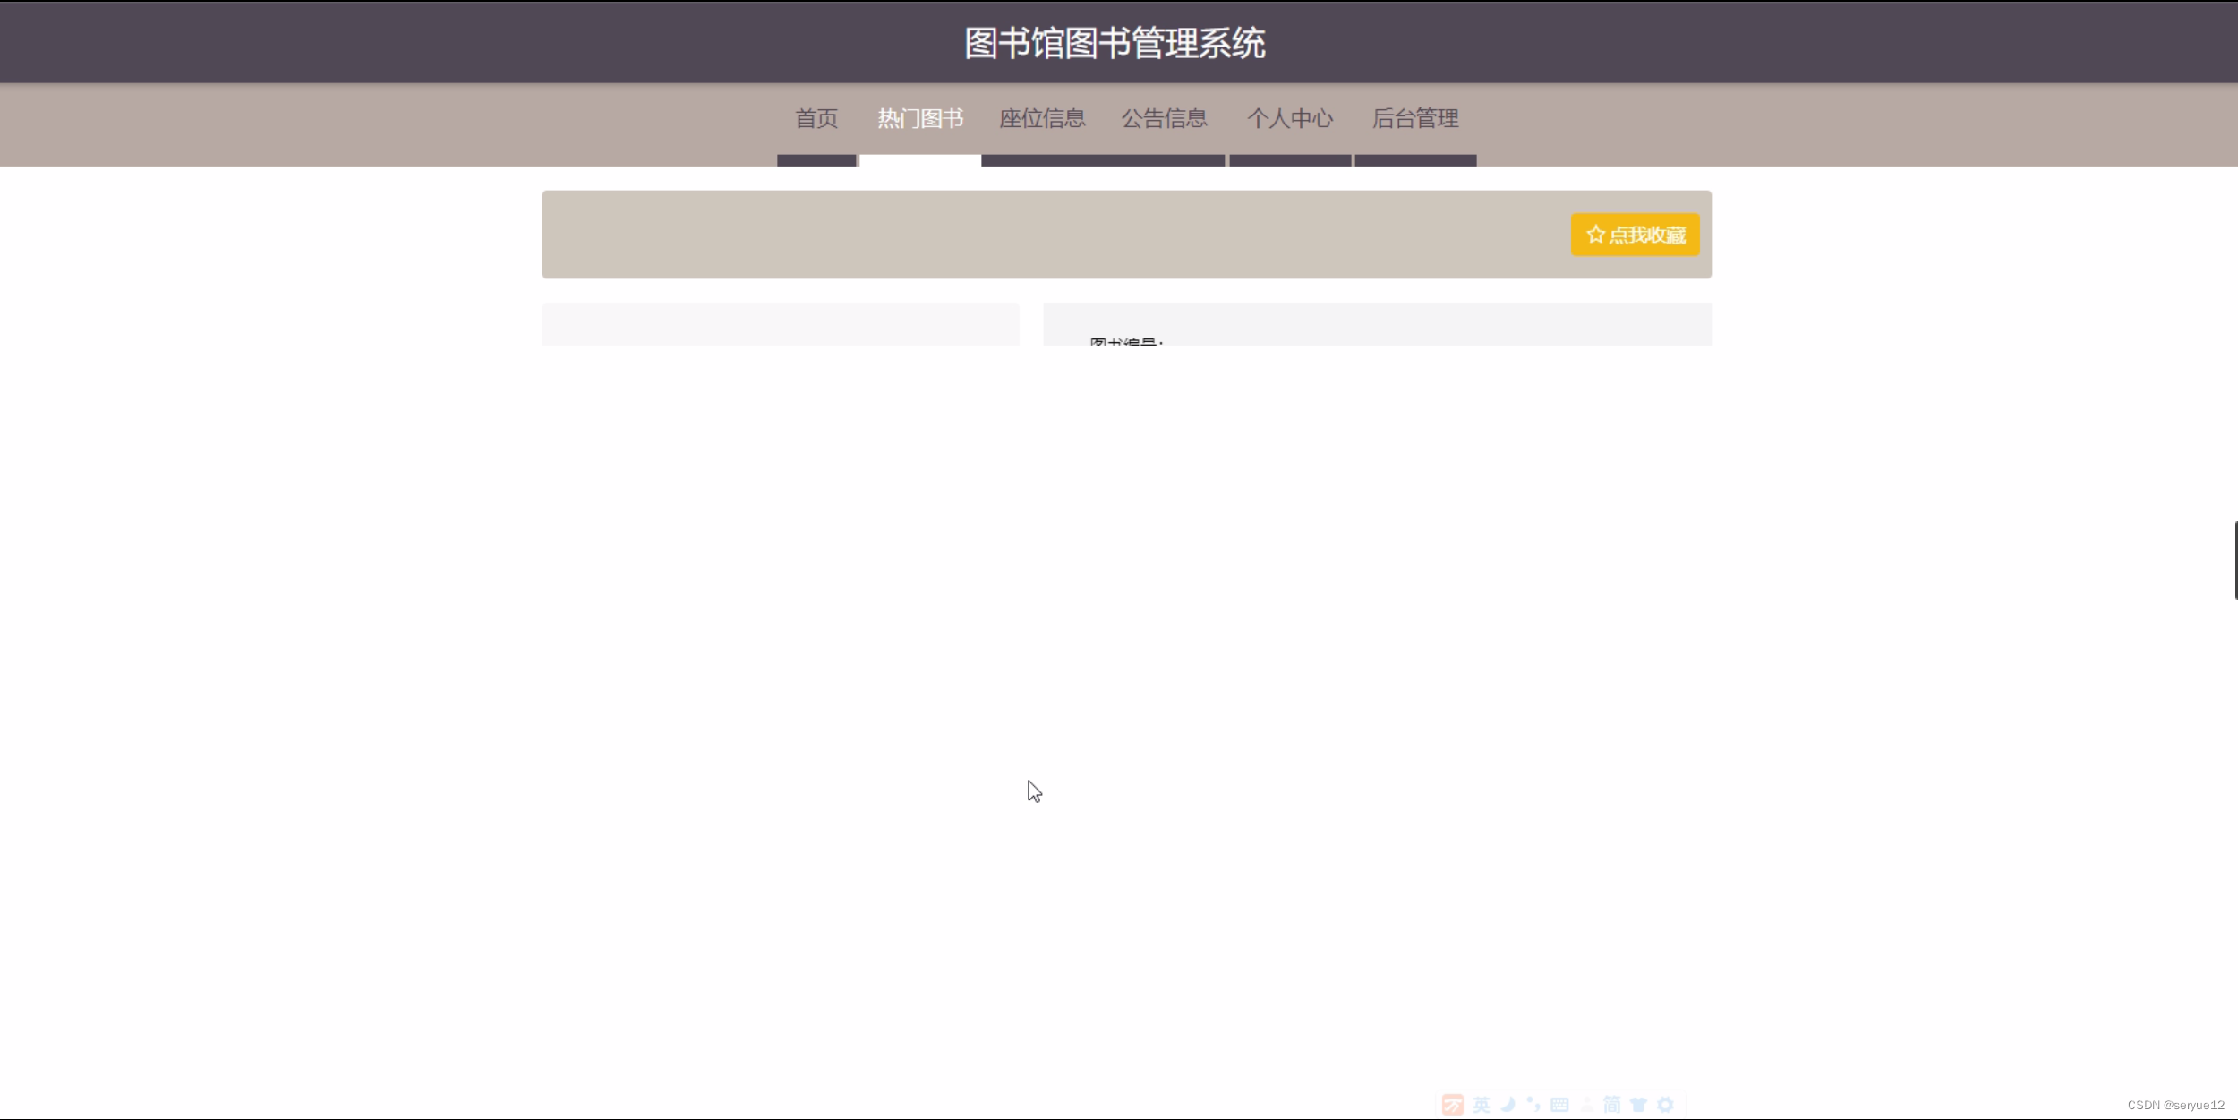The height and width of the screenshot is (1120, 2238).
Task: Go to the 首页 home tab
Action: [x=816, y=119]
